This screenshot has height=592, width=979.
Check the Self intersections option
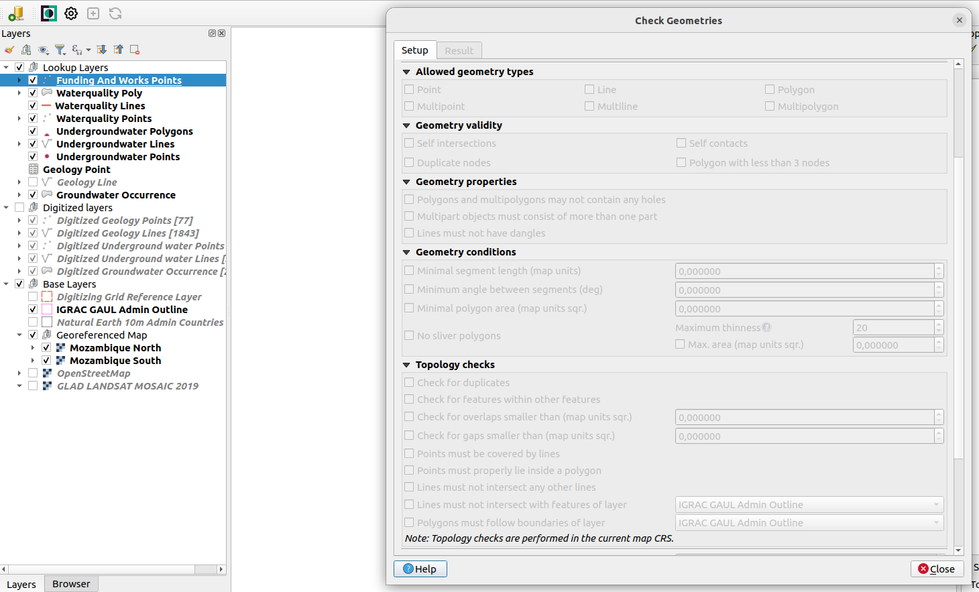click(409, 143)
